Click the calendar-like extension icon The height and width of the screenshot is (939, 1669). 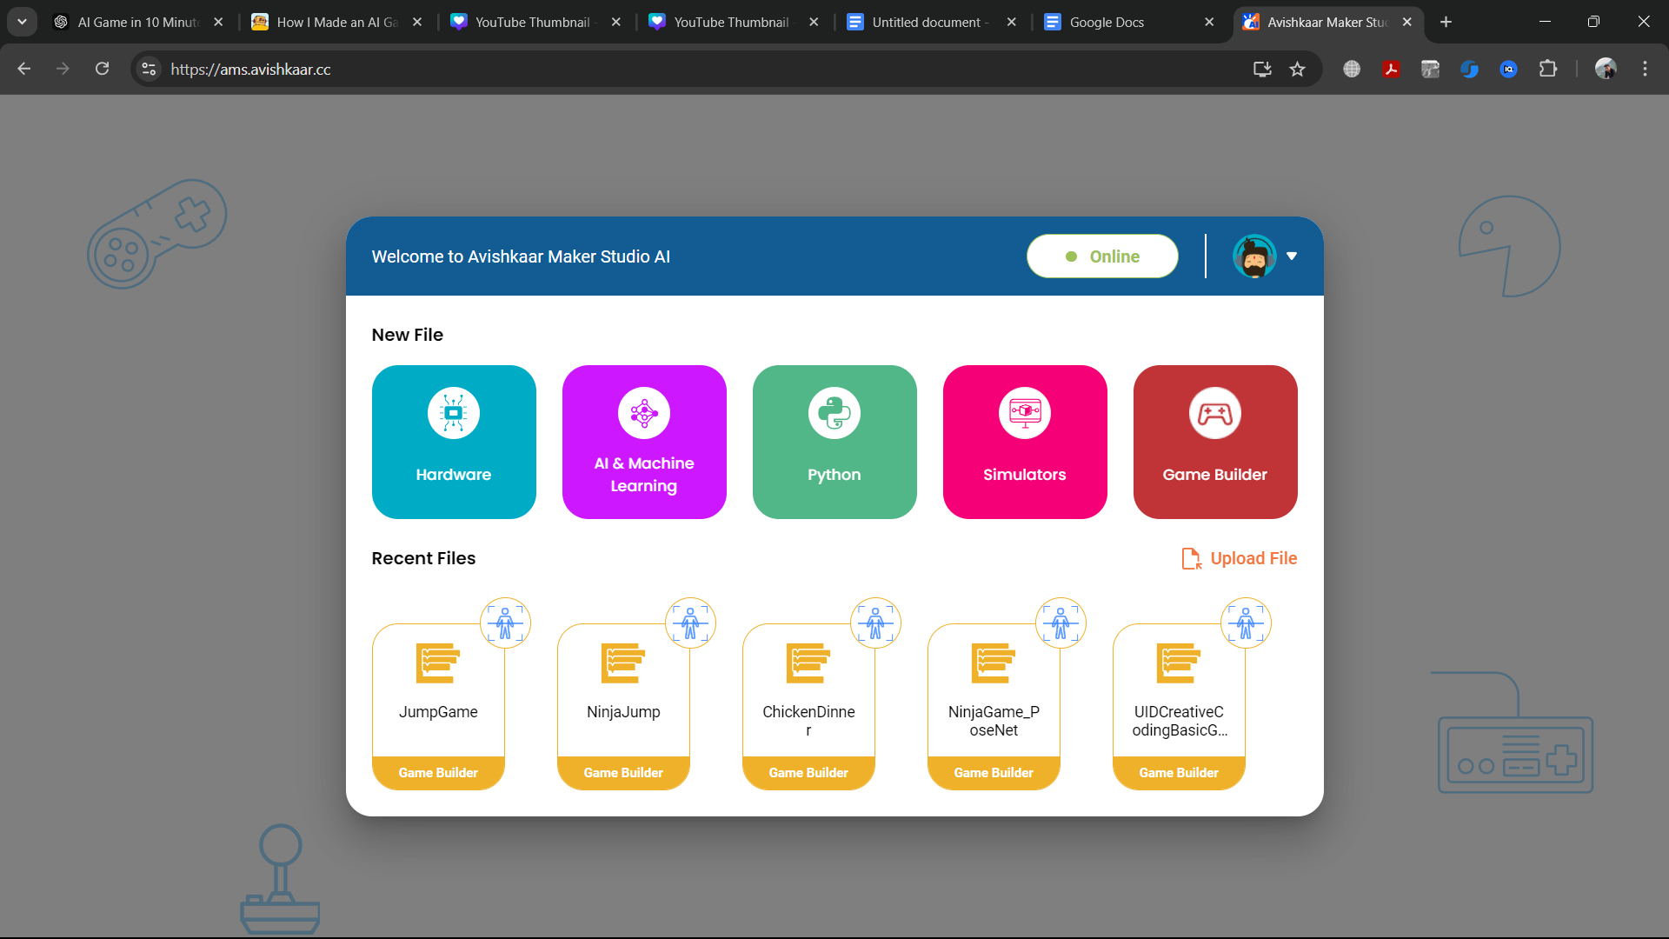point(1430,69)
